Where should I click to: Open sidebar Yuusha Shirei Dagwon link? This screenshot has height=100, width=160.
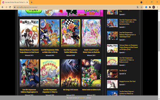click(x=127, y=93)
